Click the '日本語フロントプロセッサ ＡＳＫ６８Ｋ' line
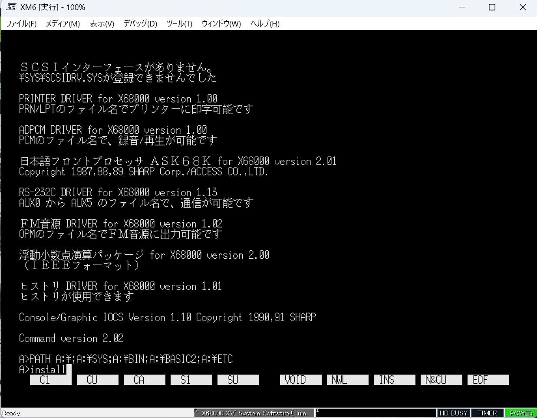Viewport: 537px width, 418px height. pyautogui.click(x=178, y=161)
